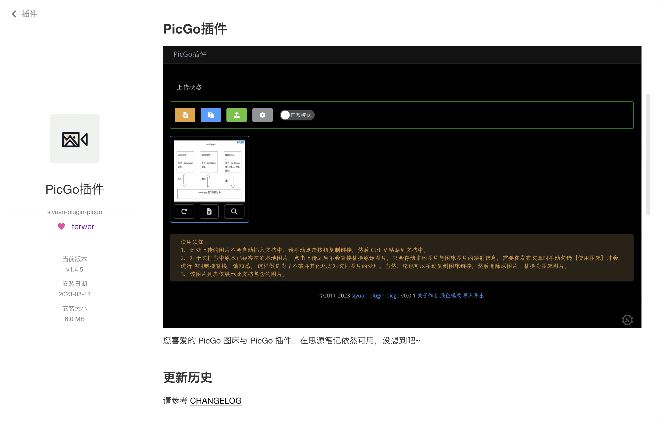Open the gray gear settings button
The image size is (658, 425).
click(x=262, y=115)
